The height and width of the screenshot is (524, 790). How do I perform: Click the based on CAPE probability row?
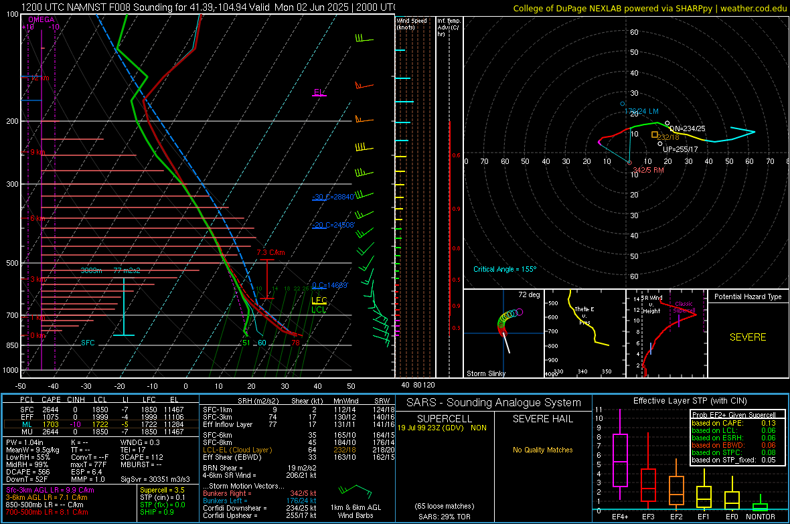(734, 423)
